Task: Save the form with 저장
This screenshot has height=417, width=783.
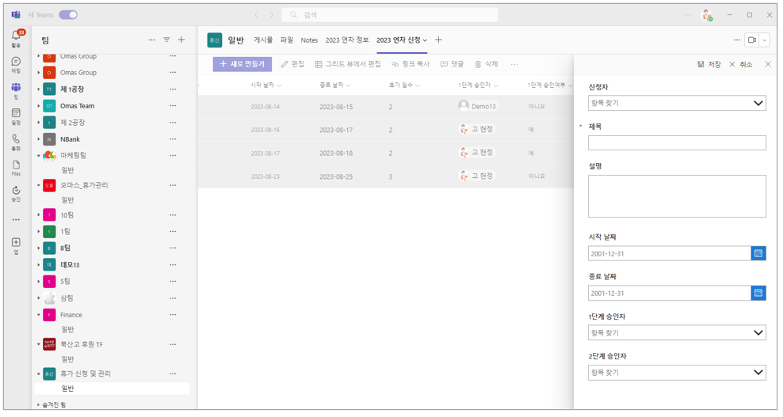Action: (709, 64)
